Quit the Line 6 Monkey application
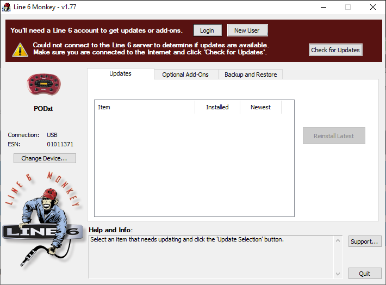This screenshot has height=285, width=386. tap(364, 274)
